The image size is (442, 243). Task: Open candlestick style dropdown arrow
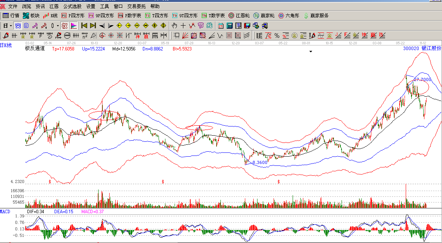tap(58, 26)
